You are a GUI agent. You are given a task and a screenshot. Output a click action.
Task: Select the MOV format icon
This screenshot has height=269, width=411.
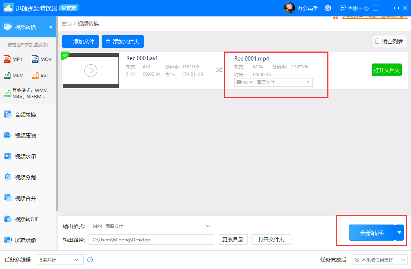pos(35,59)
